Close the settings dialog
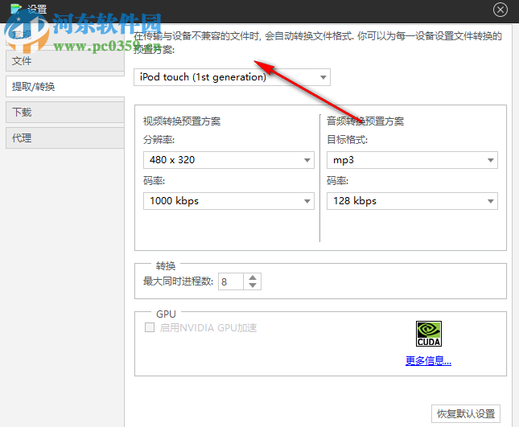519x427 pixels. 500,10
